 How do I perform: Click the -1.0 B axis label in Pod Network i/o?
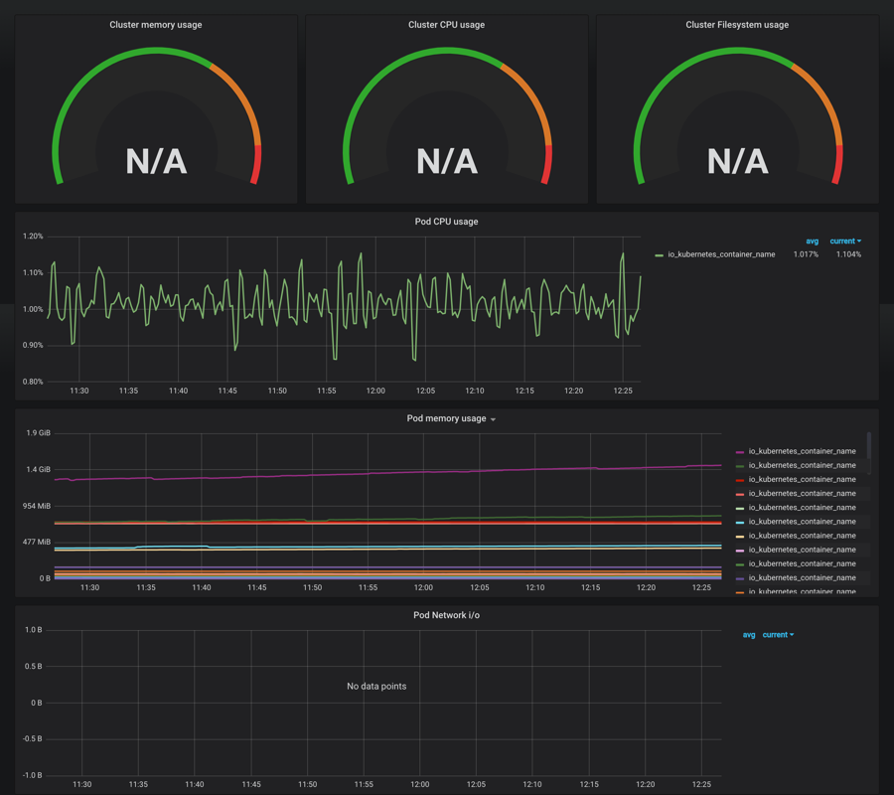click(33, 775)
